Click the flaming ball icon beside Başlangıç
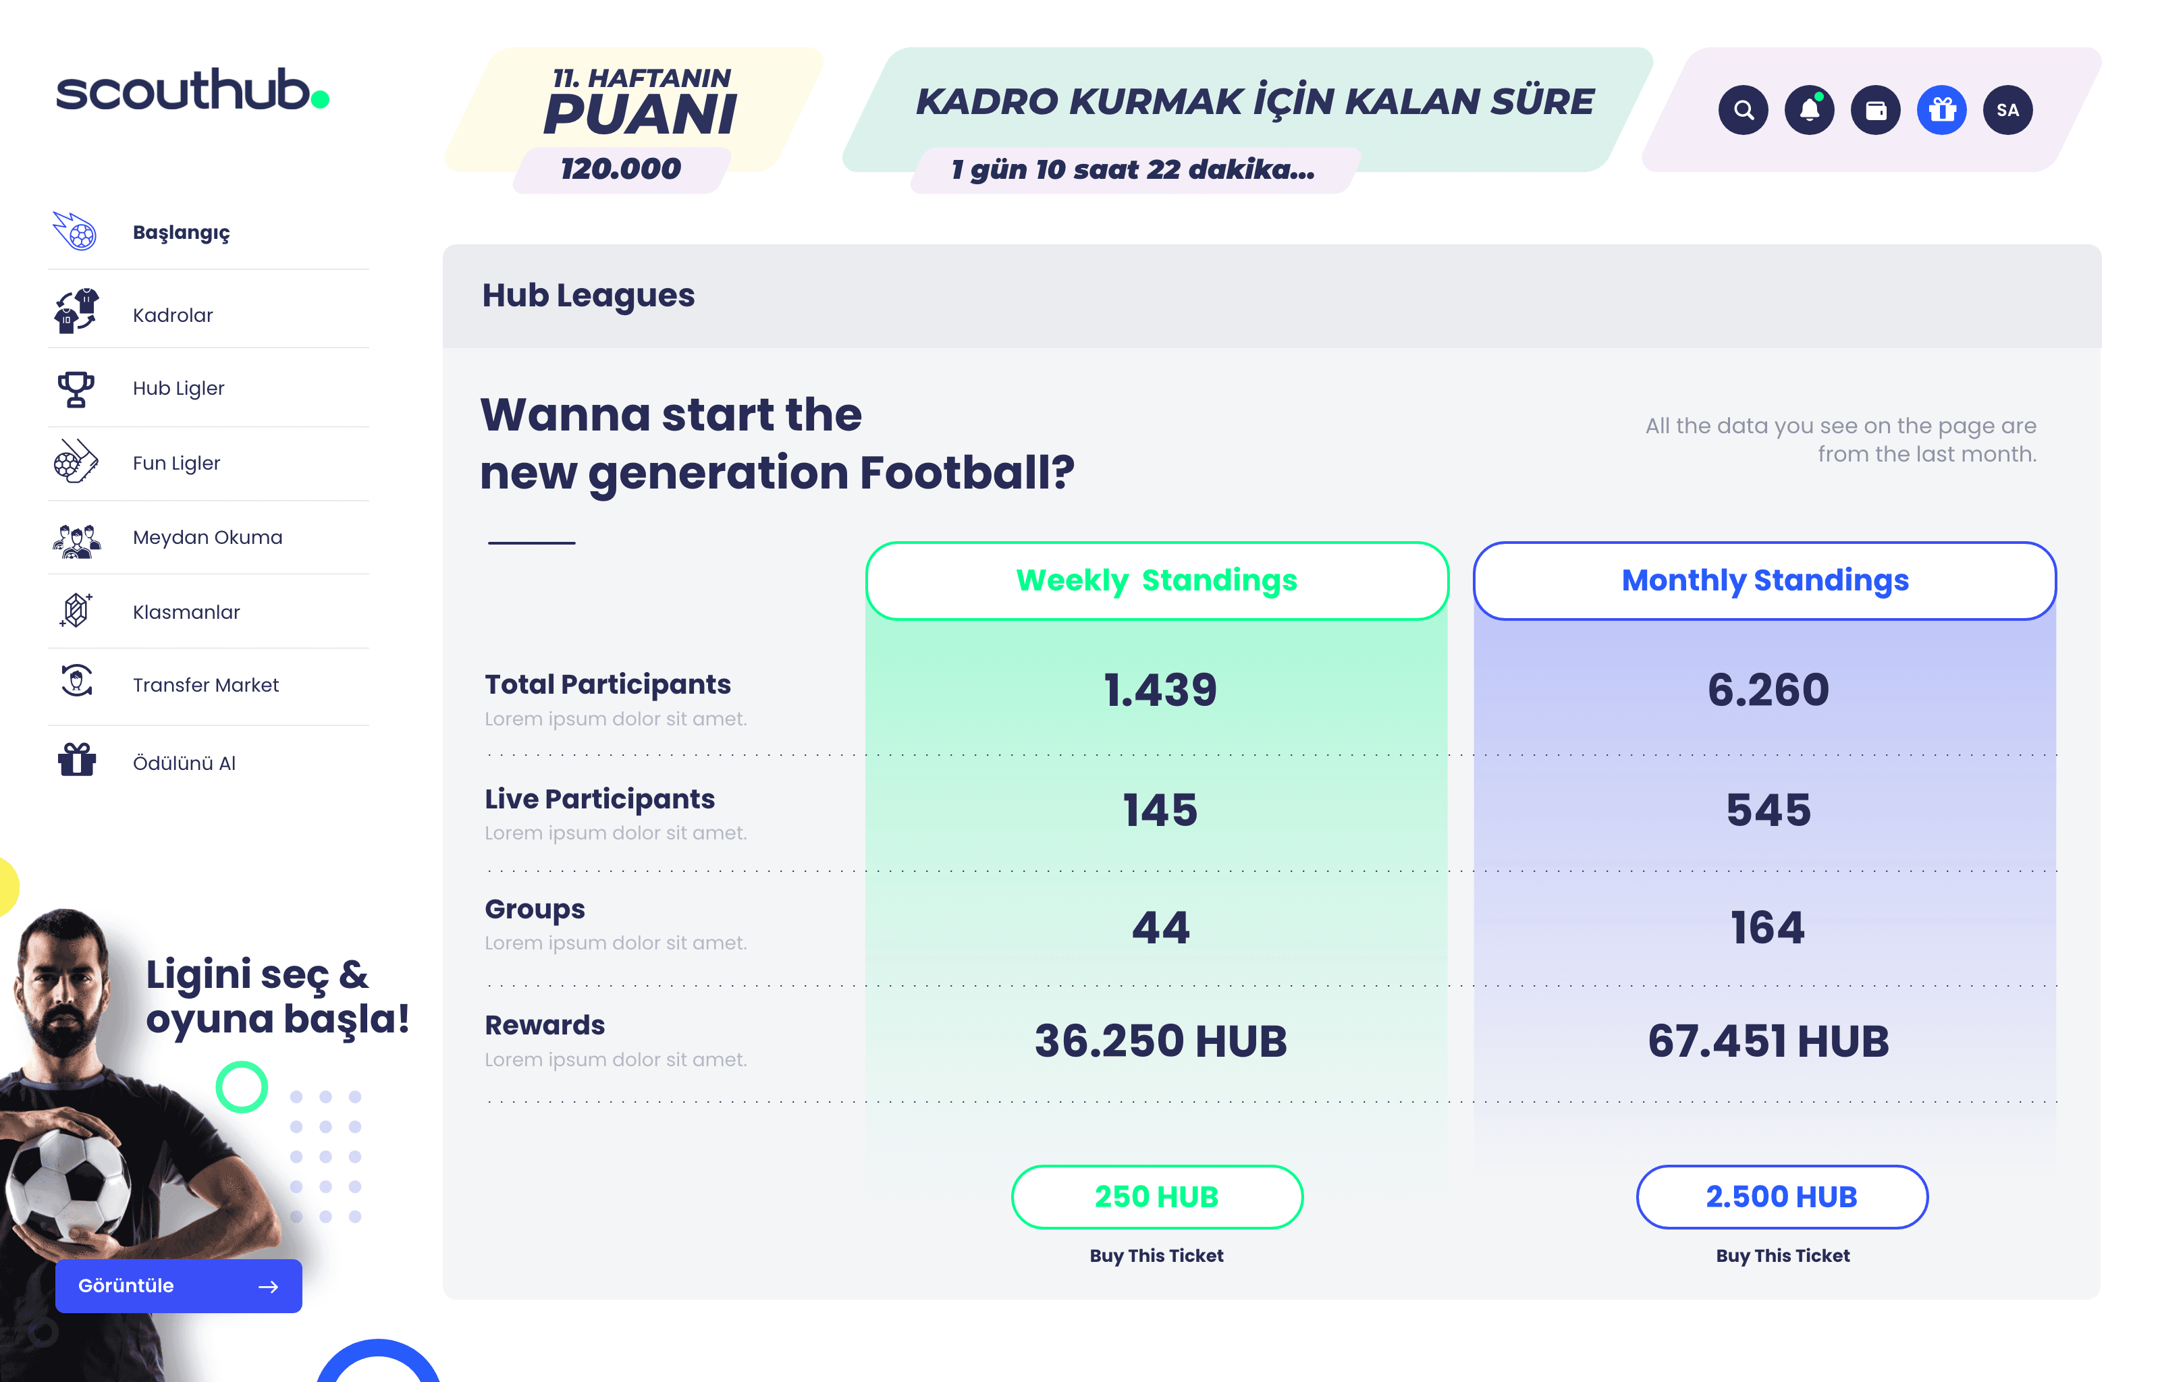The image size is (2160, 1382). point(76,231)
